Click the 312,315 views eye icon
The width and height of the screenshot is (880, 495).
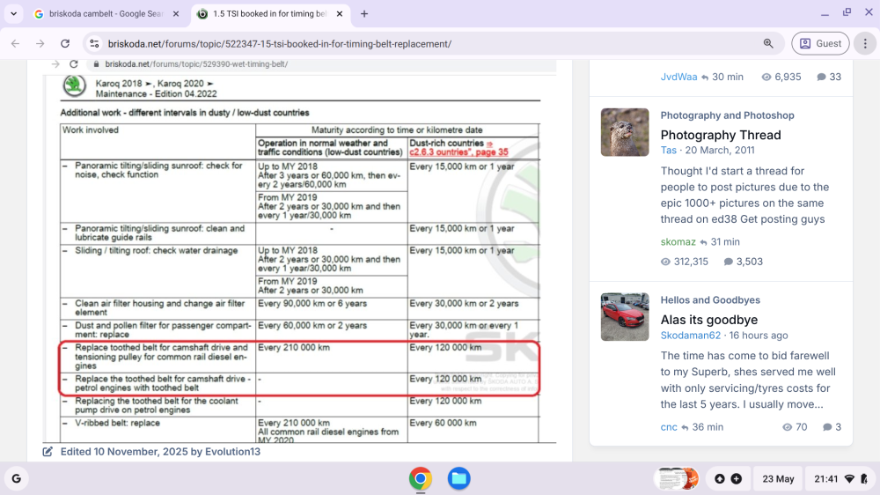click(x=665, y=262)
